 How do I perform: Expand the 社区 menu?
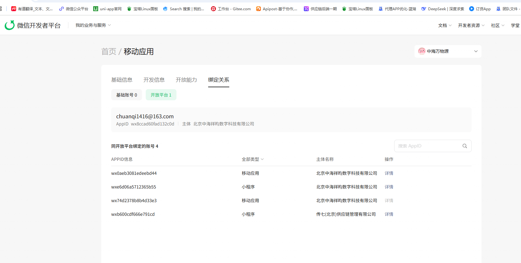tap(498, 25)
